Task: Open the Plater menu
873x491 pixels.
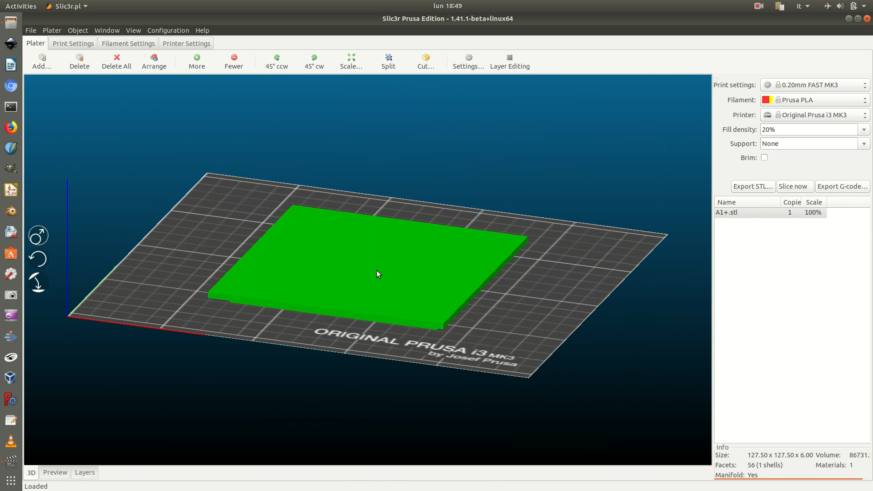Action: pos(52,30)
